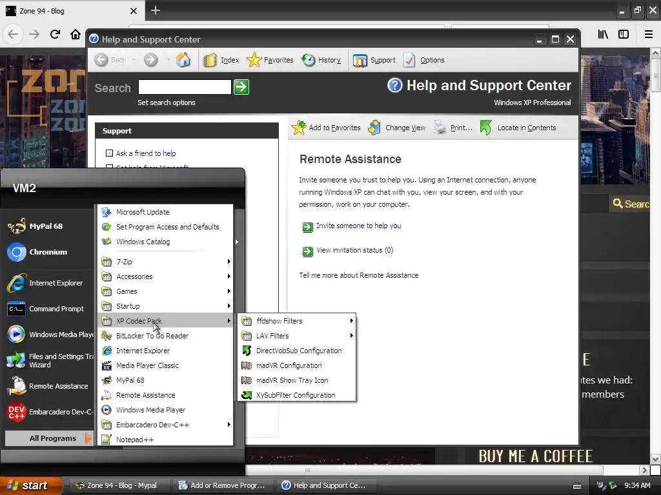Open Set Program Access and Defaults
661x495 pixels.
(x=166, y=227)
